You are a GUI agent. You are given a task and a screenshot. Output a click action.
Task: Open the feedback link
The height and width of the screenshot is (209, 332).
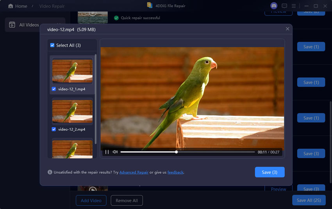click(x=175, y=172)
